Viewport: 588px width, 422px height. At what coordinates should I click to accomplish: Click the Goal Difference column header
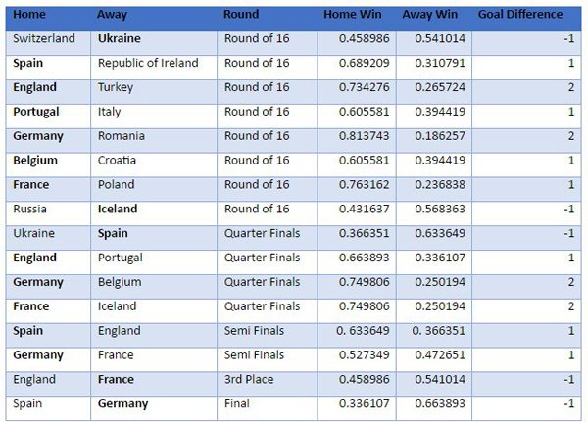pyautogui.click(x=520, y=15)
